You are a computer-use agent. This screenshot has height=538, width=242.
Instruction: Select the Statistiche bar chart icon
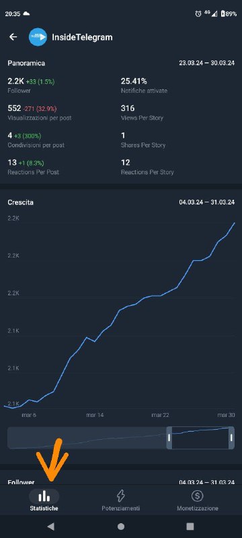(44, 496)
